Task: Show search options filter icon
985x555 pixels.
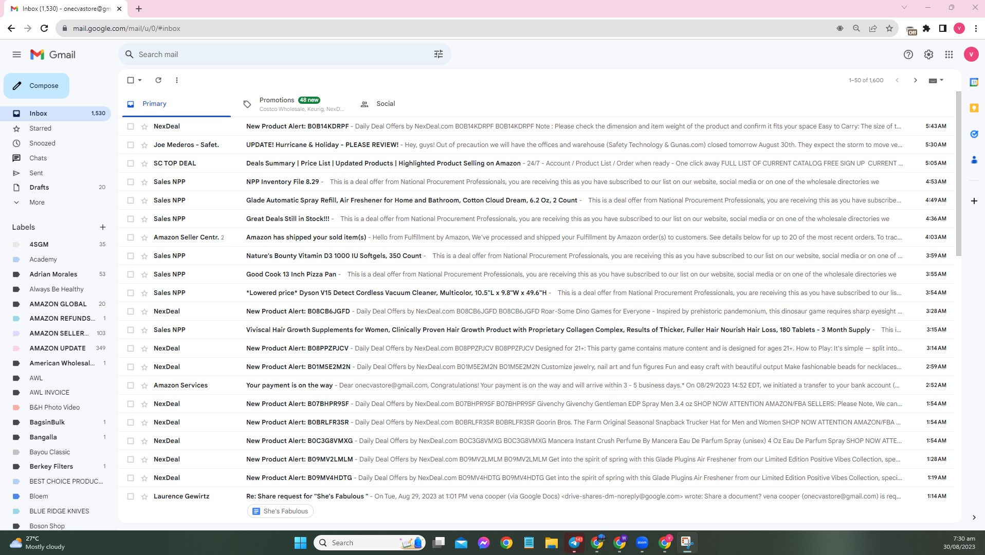Action: (x=439, y=54)
